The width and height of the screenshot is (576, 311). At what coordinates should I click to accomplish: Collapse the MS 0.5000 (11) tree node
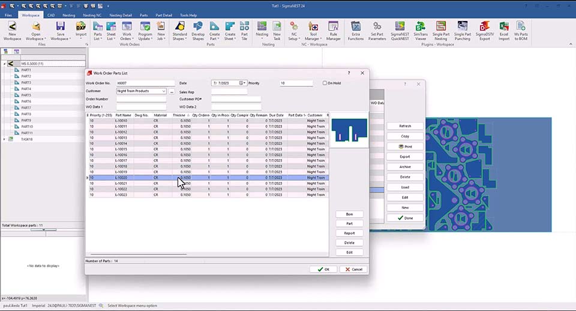point(4,64)
